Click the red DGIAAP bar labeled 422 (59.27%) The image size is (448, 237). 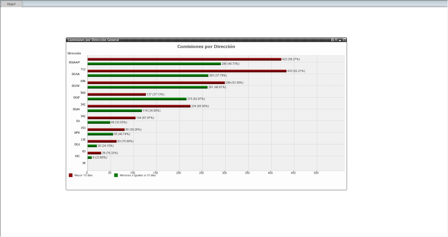(185, 59)
